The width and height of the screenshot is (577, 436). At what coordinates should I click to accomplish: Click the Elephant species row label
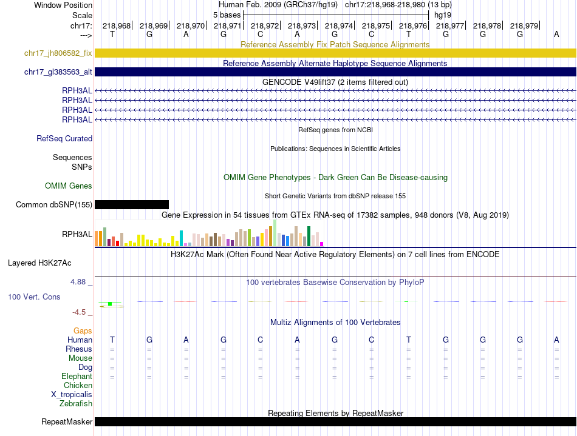(77, 376)
